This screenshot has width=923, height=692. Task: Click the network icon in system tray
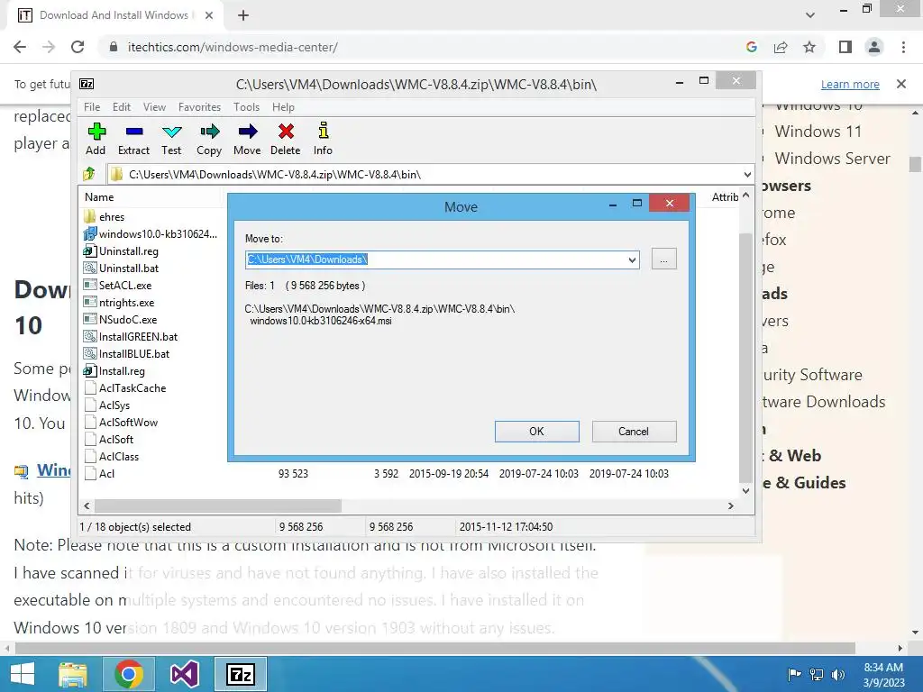point(817,674)
